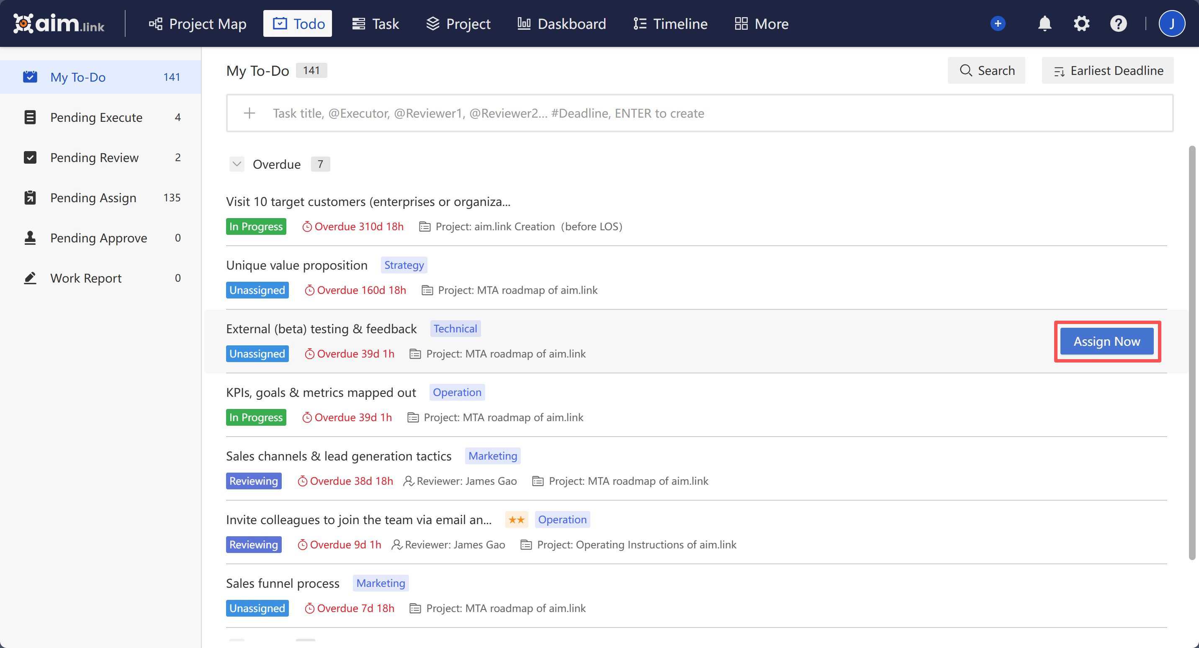Click the blue plus create icon
Screen dimensions: 1199x648
998,23
